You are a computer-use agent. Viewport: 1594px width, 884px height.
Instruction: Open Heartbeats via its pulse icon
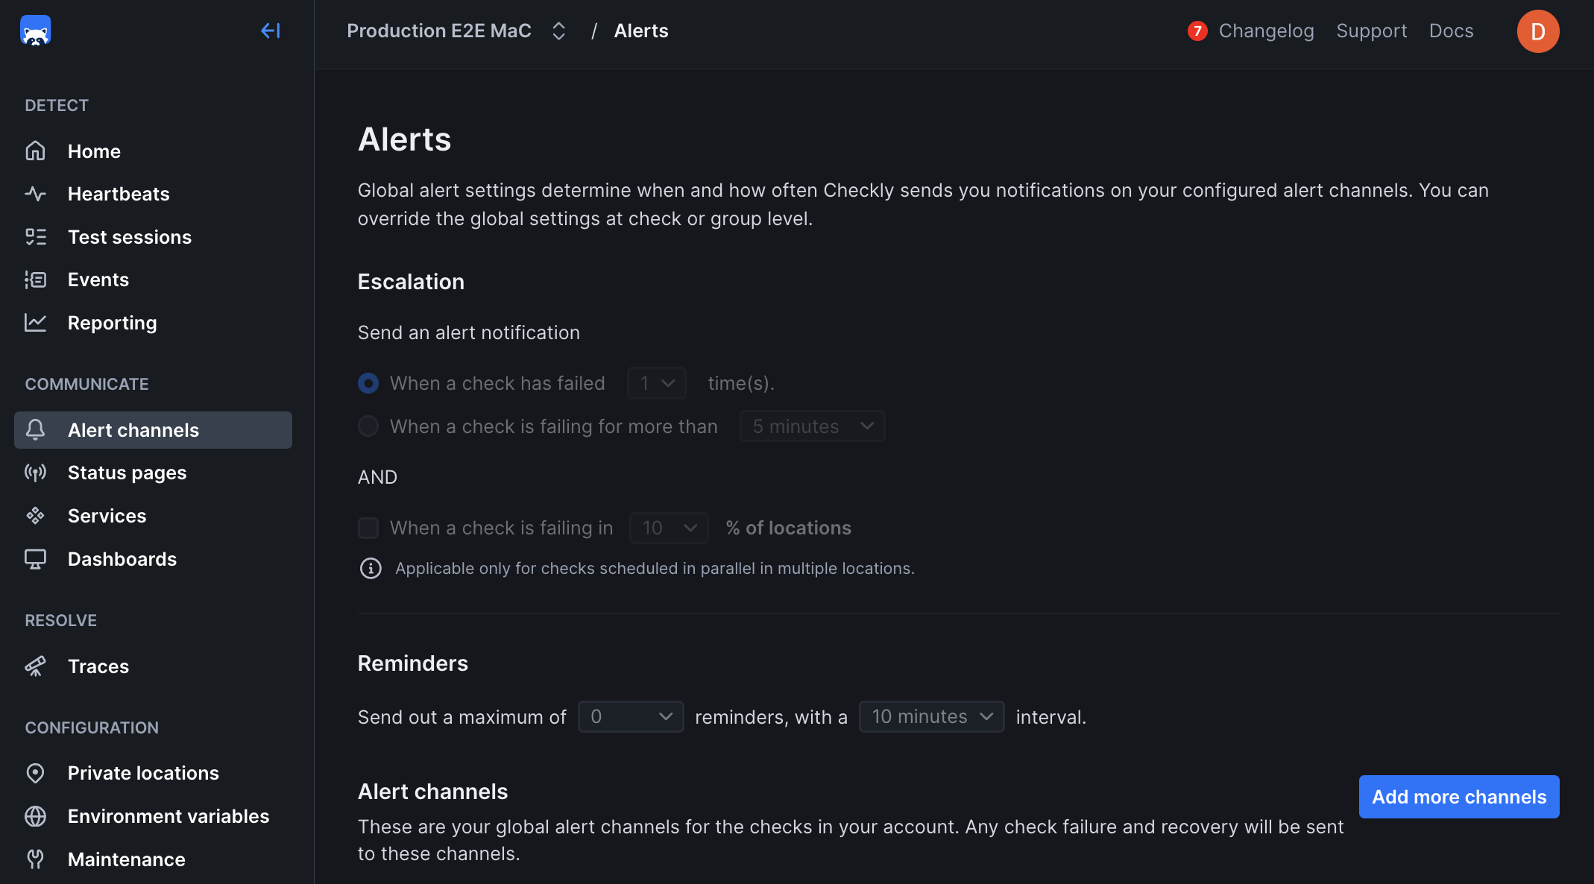(36, 194)
